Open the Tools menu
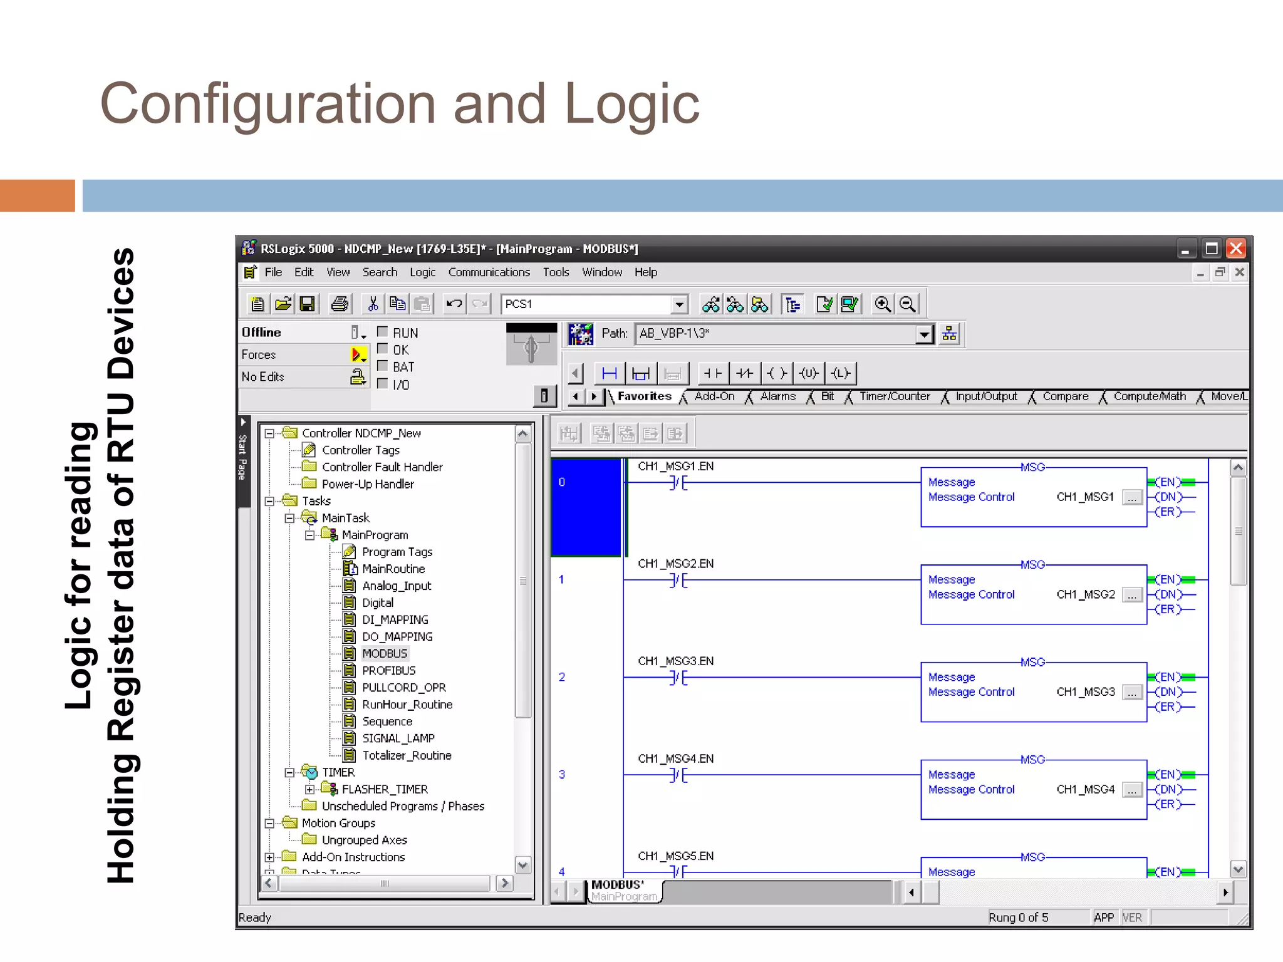This screenshot has width=1283, height=962. (556, 272)
